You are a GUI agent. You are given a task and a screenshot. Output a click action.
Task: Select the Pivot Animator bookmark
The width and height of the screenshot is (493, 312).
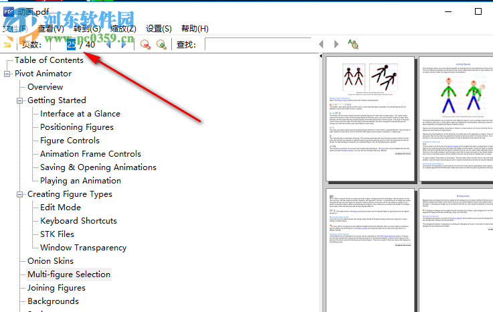[x=43, y=74]
